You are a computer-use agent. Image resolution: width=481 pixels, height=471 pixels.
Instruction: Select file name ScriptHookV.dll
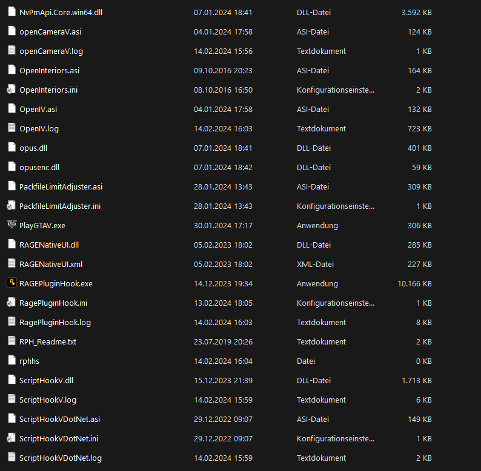click(46, 381)
